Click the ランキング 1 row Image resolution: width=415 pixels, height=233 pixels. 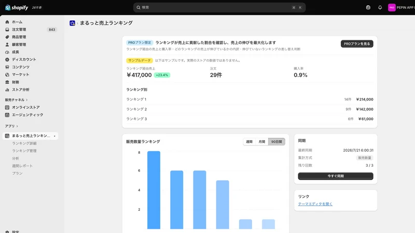250,99
